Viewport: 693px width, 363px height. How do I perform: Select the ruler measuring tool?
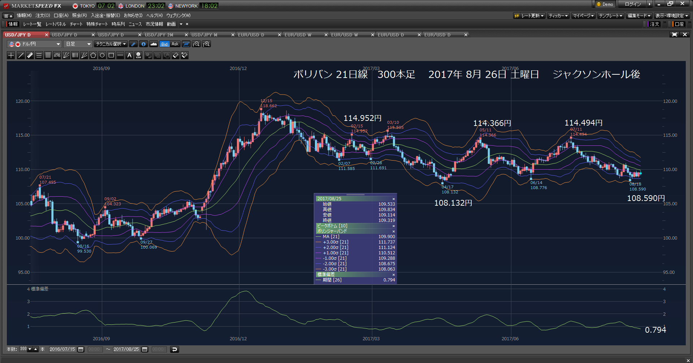coord(30,55)
